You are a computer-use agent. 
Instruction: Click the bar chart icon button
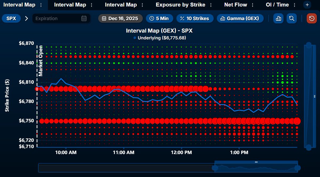[x=279, y=18]
